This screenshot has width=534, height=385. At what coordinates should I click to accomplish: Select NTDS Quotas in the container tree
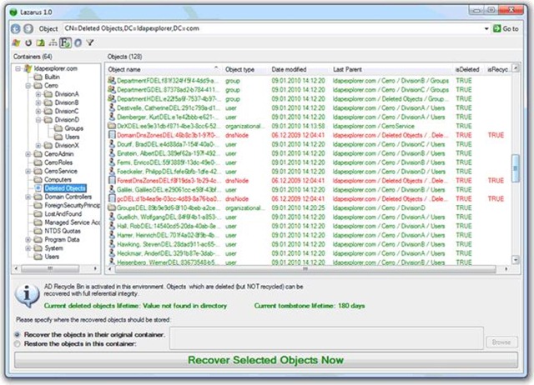click(x=63, y=231)
